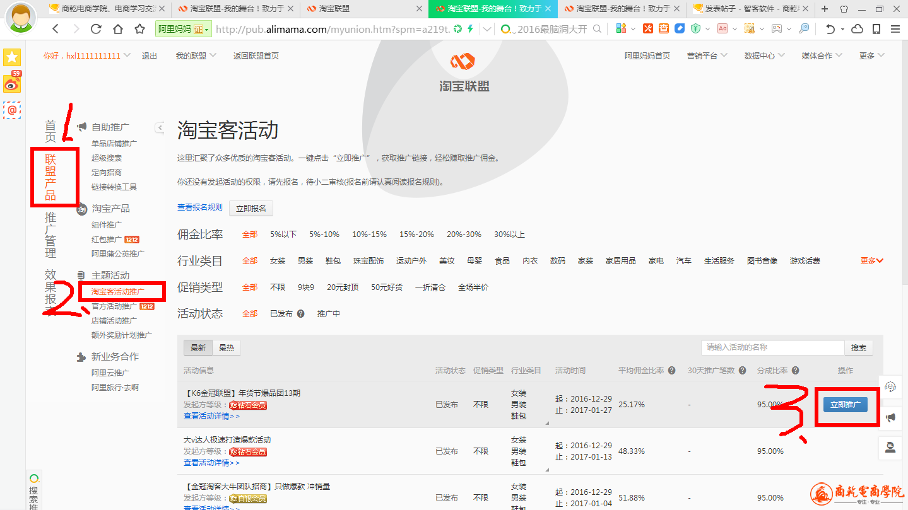Screen dimensions: 908x510
Task: Click the undo closed tab icon
Action: 830,29
